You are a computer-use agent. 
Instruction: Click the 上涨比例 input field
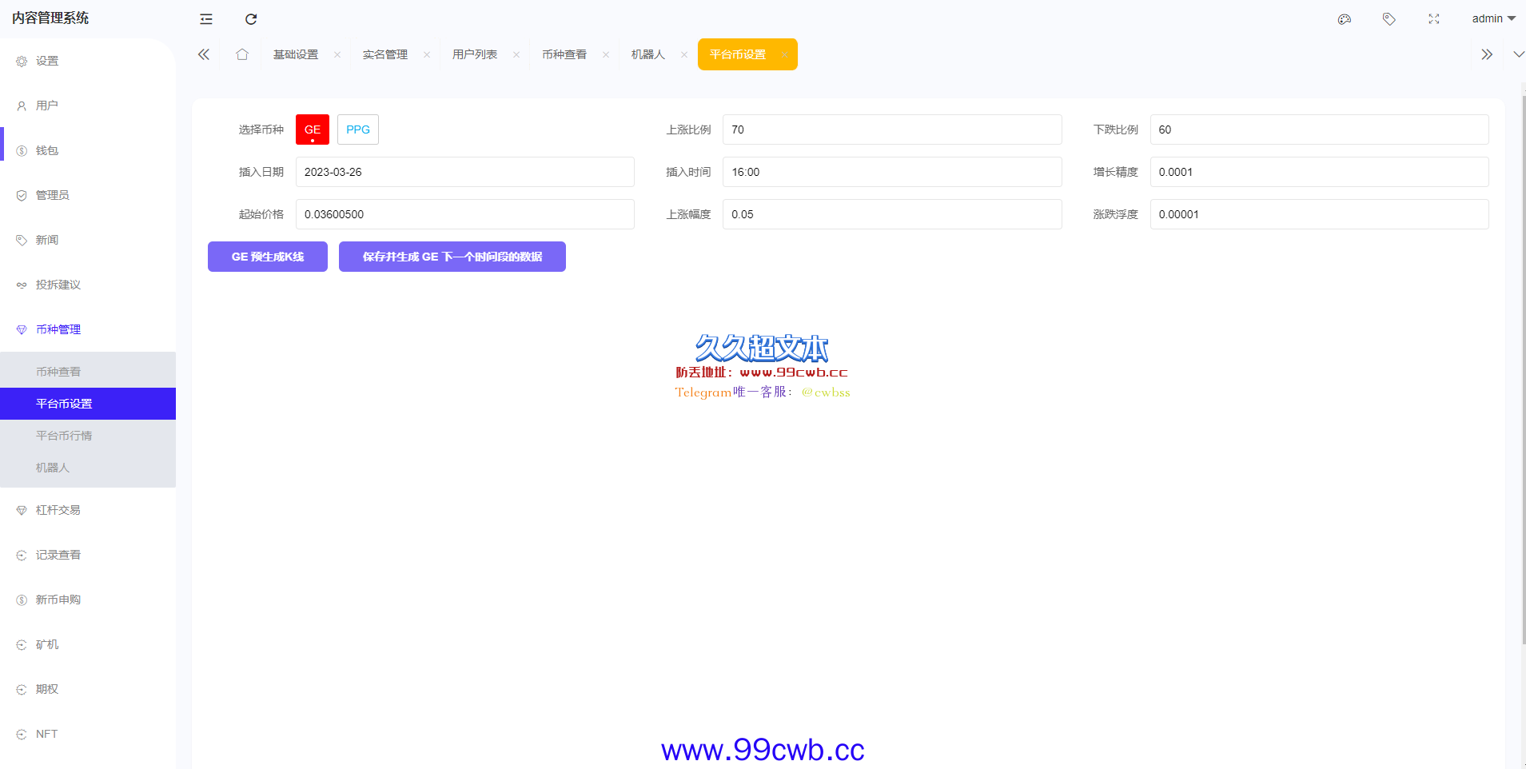(x=892, y=129)
